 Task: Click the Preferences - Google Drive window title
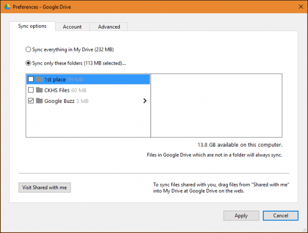[x=42, y=7]
